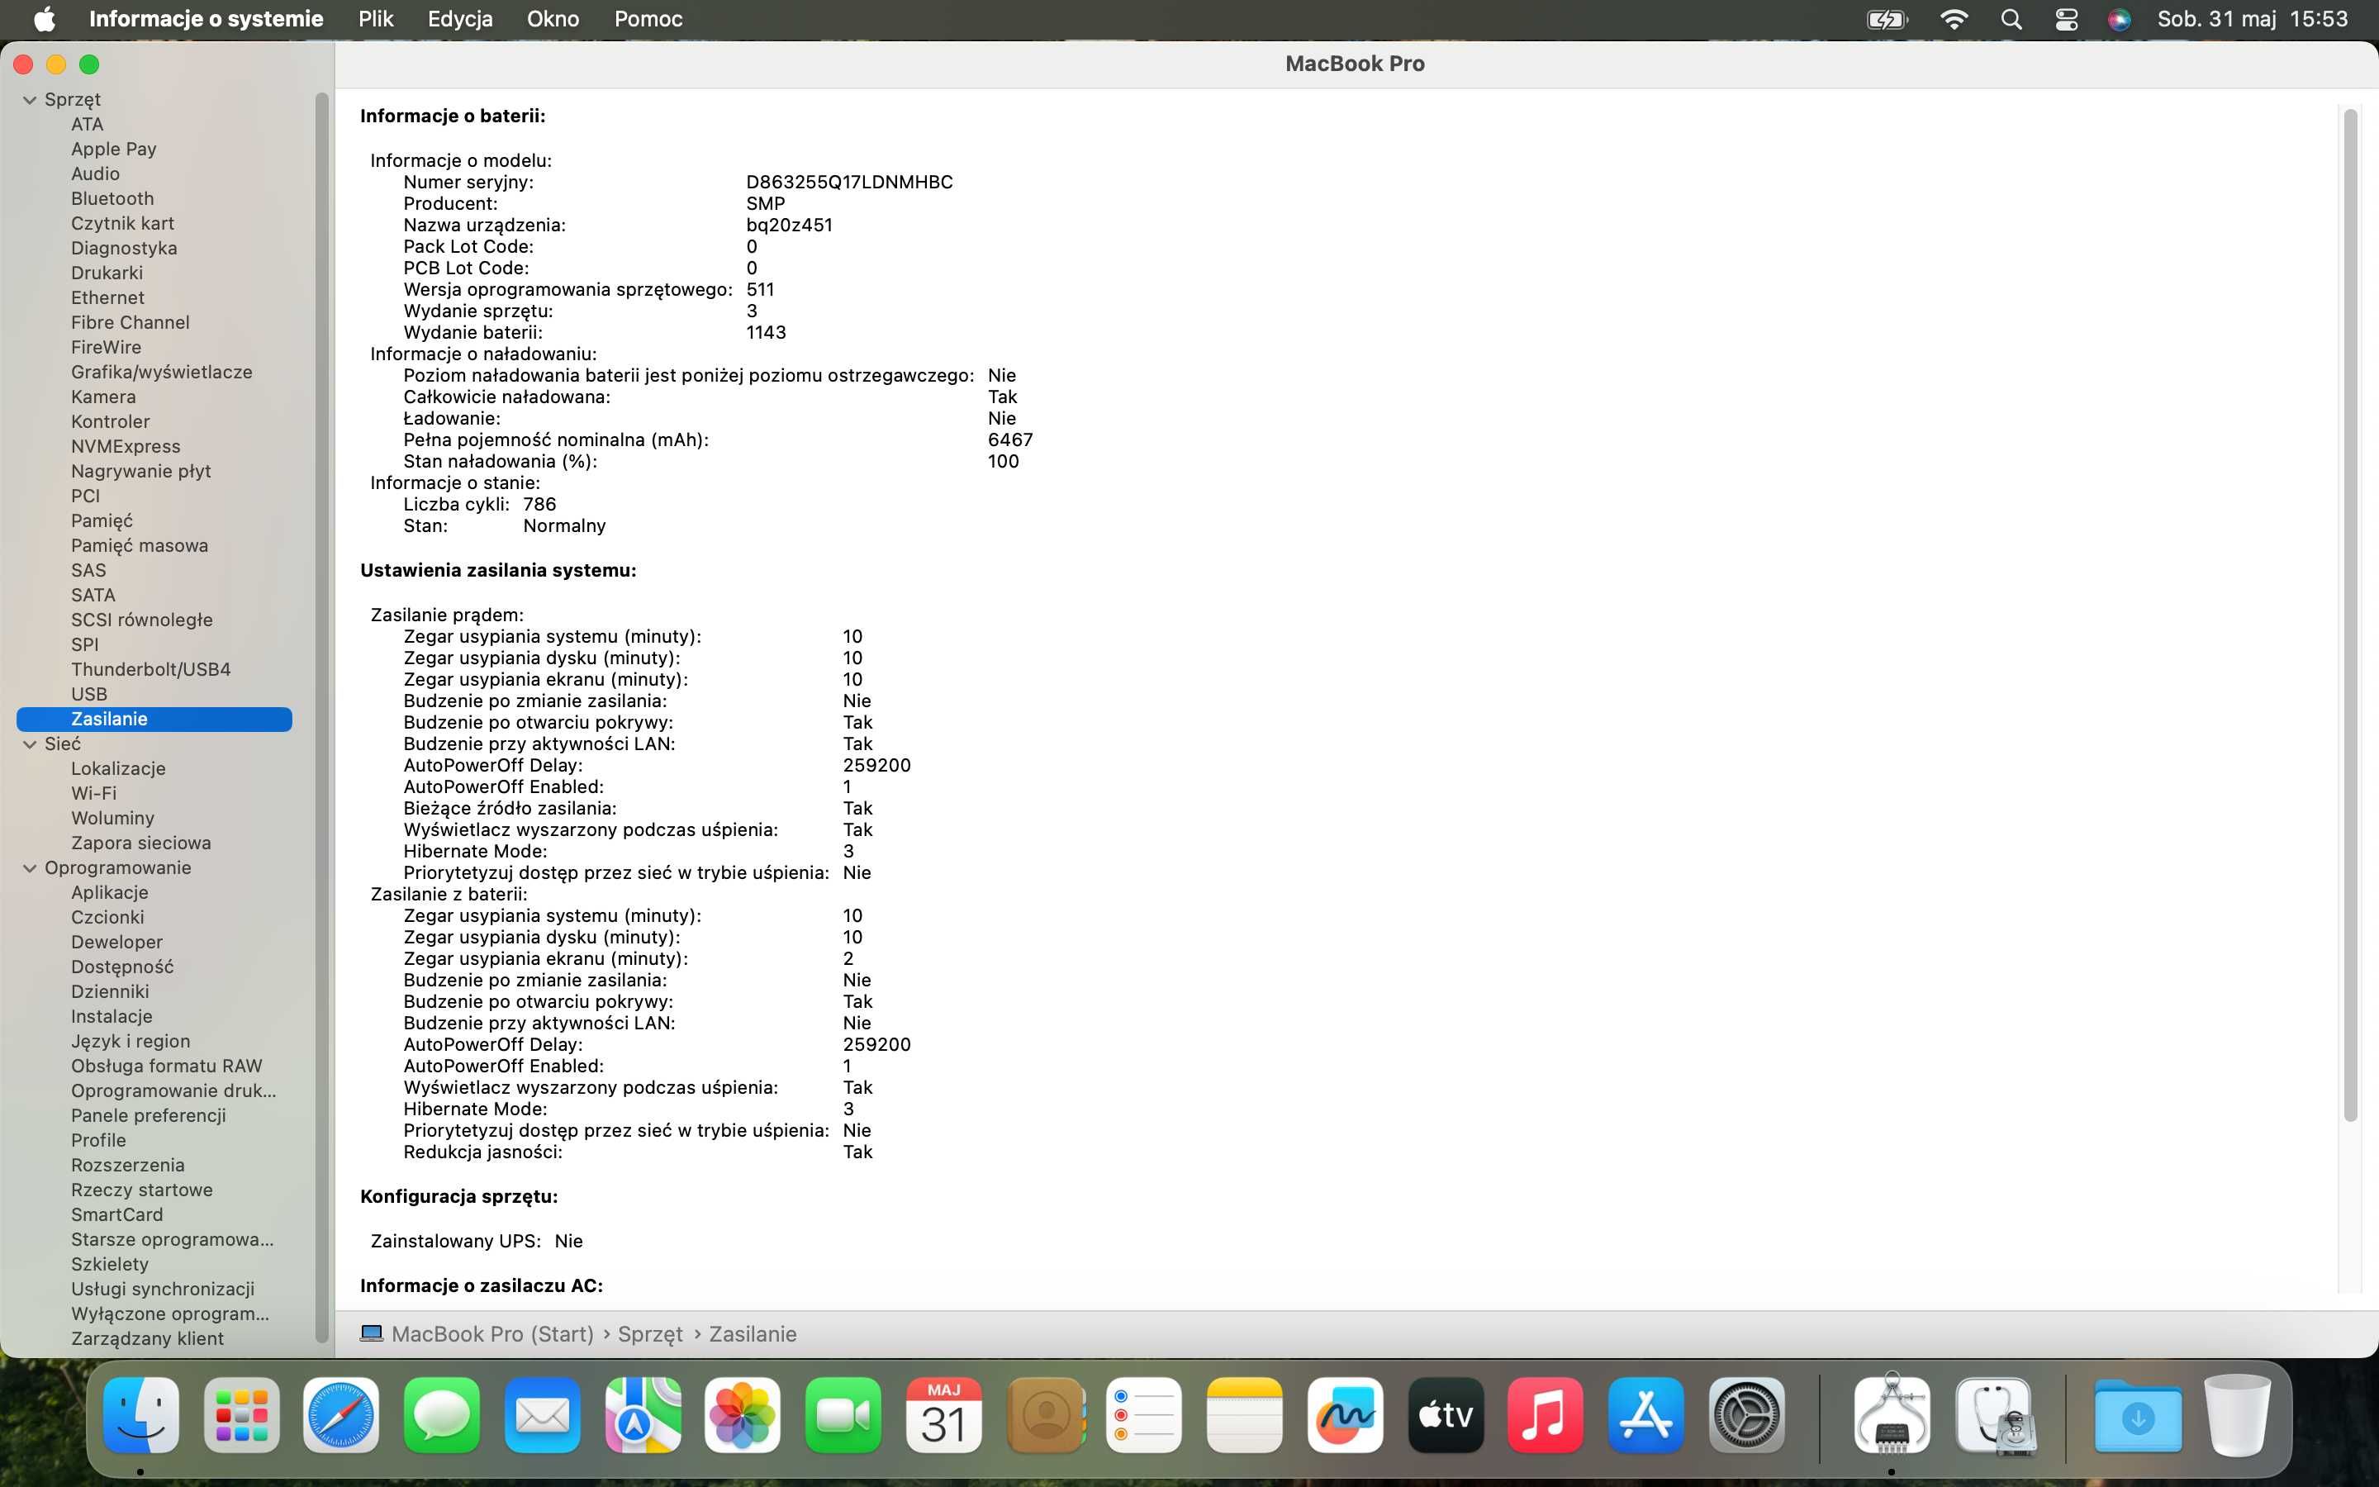Open the Pomoc menu
Viewport: 2379px width, 1487px height.
pyautogui.click(x=648, y=19)
